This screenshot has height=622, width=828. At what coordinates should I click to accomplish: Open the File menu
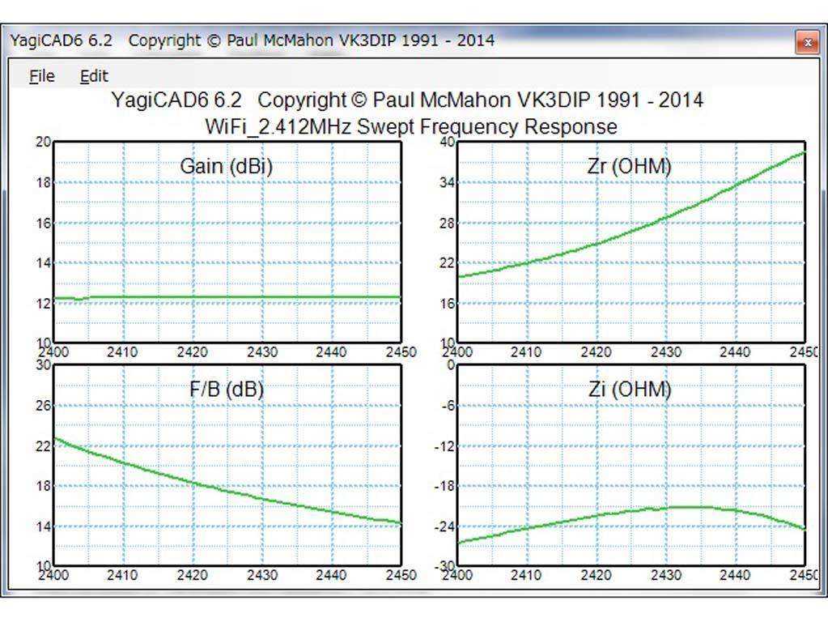coord(42,76)
